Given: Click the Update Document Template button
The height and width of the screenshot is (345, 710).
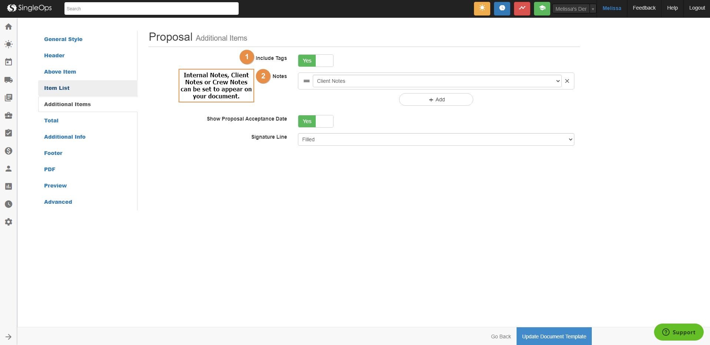Looking at the screenshot, I should 554,336.
